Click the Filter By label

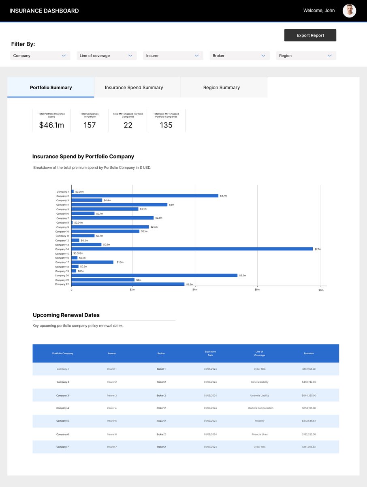pyautogui.click(x=23, y=44)
